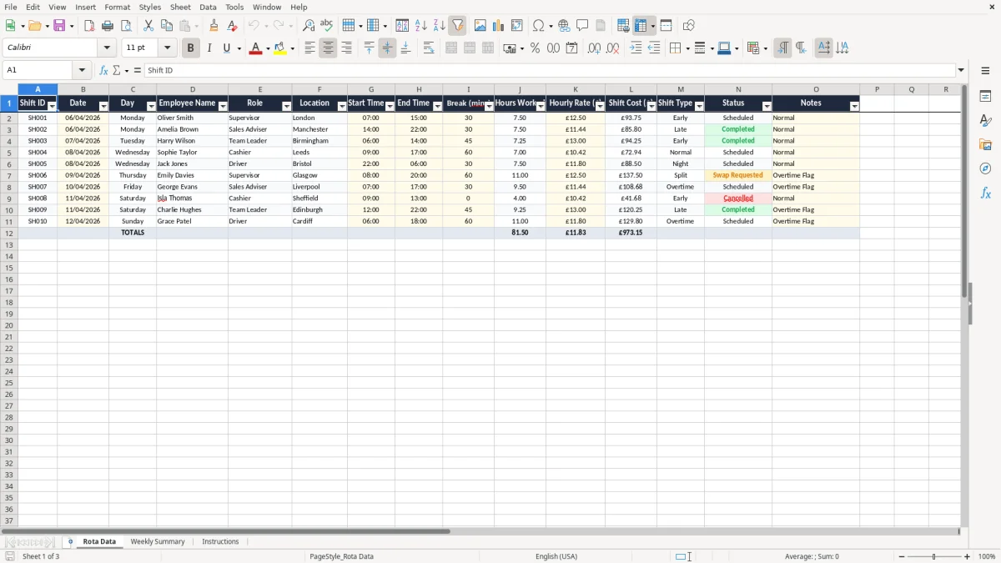Open Function Wizard next to Name Box
This screenshot has width=1001, height=563.
pos(103,71)
